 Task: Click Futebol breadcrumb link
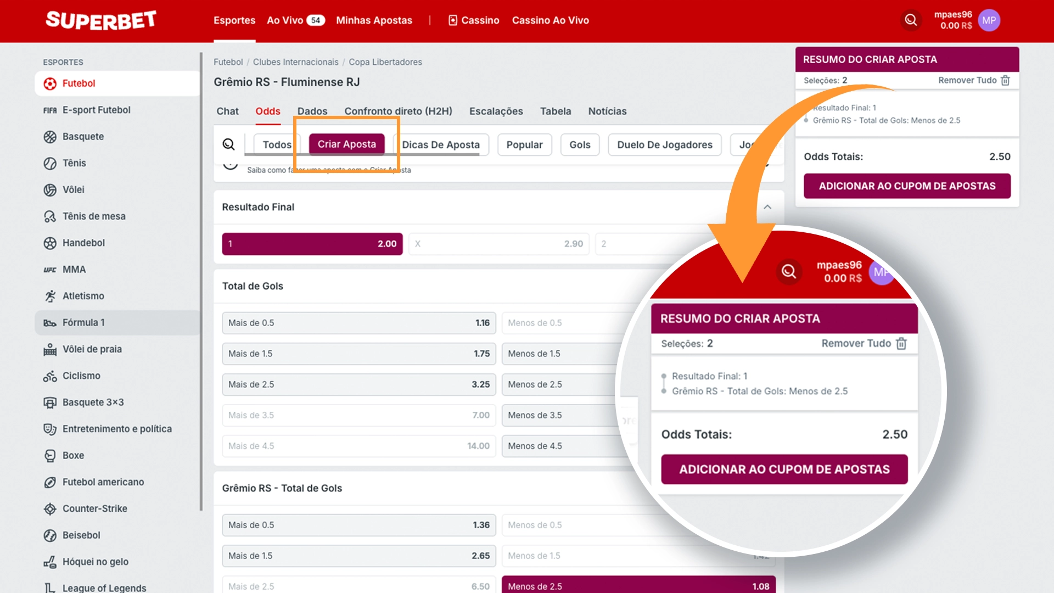click(228, 62)
